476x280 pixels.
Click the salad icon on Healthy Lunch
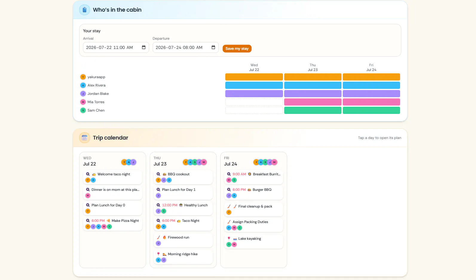[181, 205]
